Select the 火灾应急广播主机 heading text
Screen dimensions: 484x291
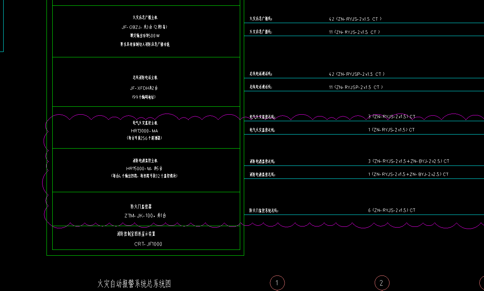point(145,17)
